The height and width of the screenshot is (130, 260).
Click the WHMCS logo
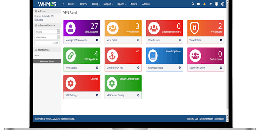pos(47,4)
